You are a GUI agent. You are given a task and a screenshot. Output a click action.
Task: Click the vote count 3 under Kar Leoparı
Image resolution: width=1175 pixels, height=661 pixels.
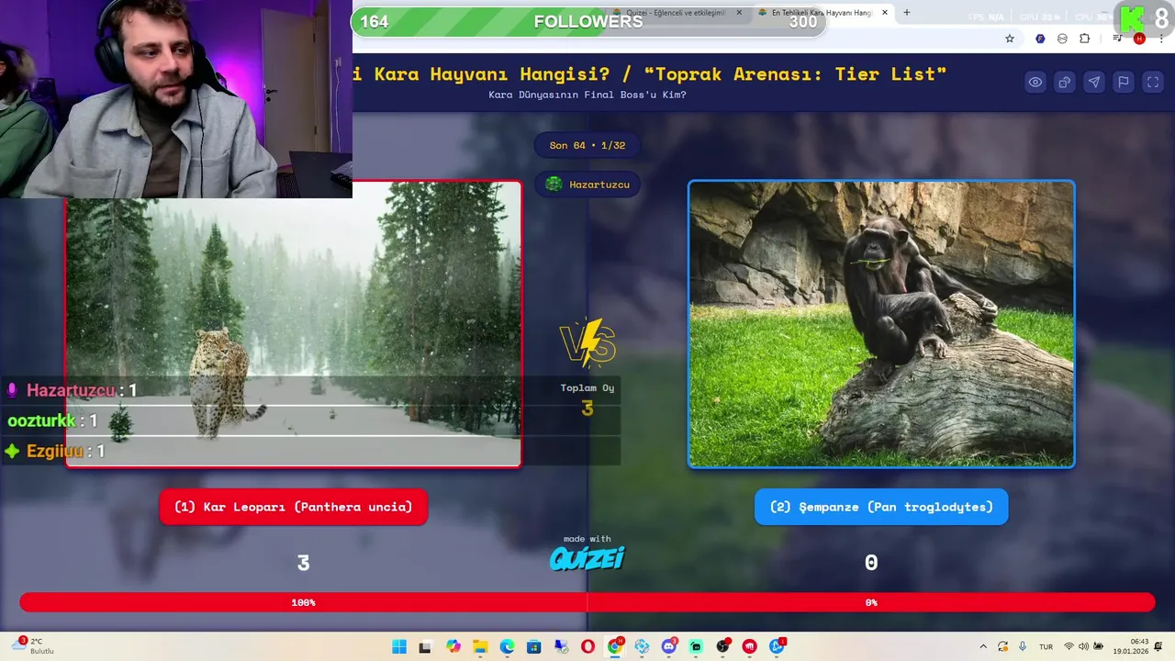[303, 563]
